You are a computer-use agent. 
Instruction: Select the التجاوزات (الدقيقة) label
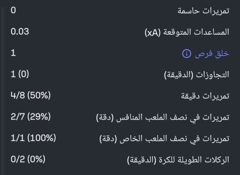pyautogui.click(x=197, y=75)
